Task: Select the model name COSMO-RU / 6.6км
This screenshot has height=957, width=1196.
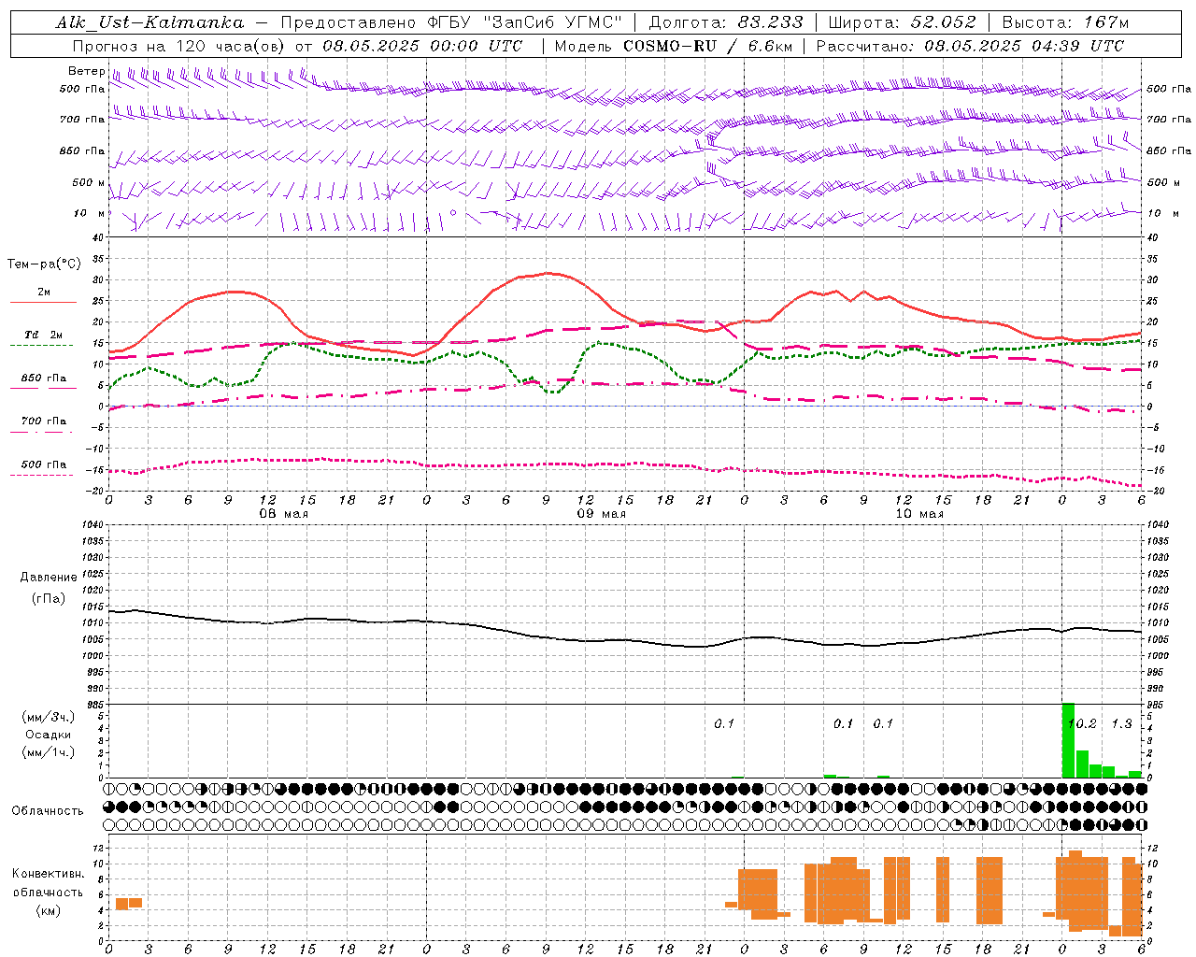Action: click(x=708, y=46)
